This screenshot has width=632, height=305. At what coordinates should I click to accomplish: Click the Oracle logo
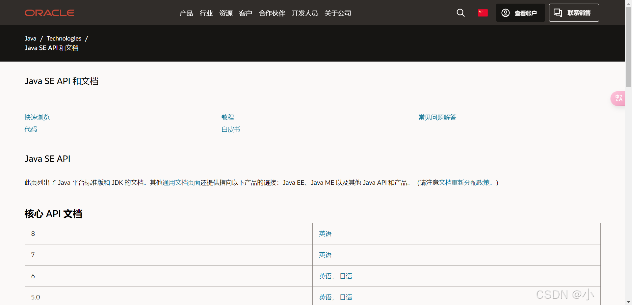pos(49,13)
